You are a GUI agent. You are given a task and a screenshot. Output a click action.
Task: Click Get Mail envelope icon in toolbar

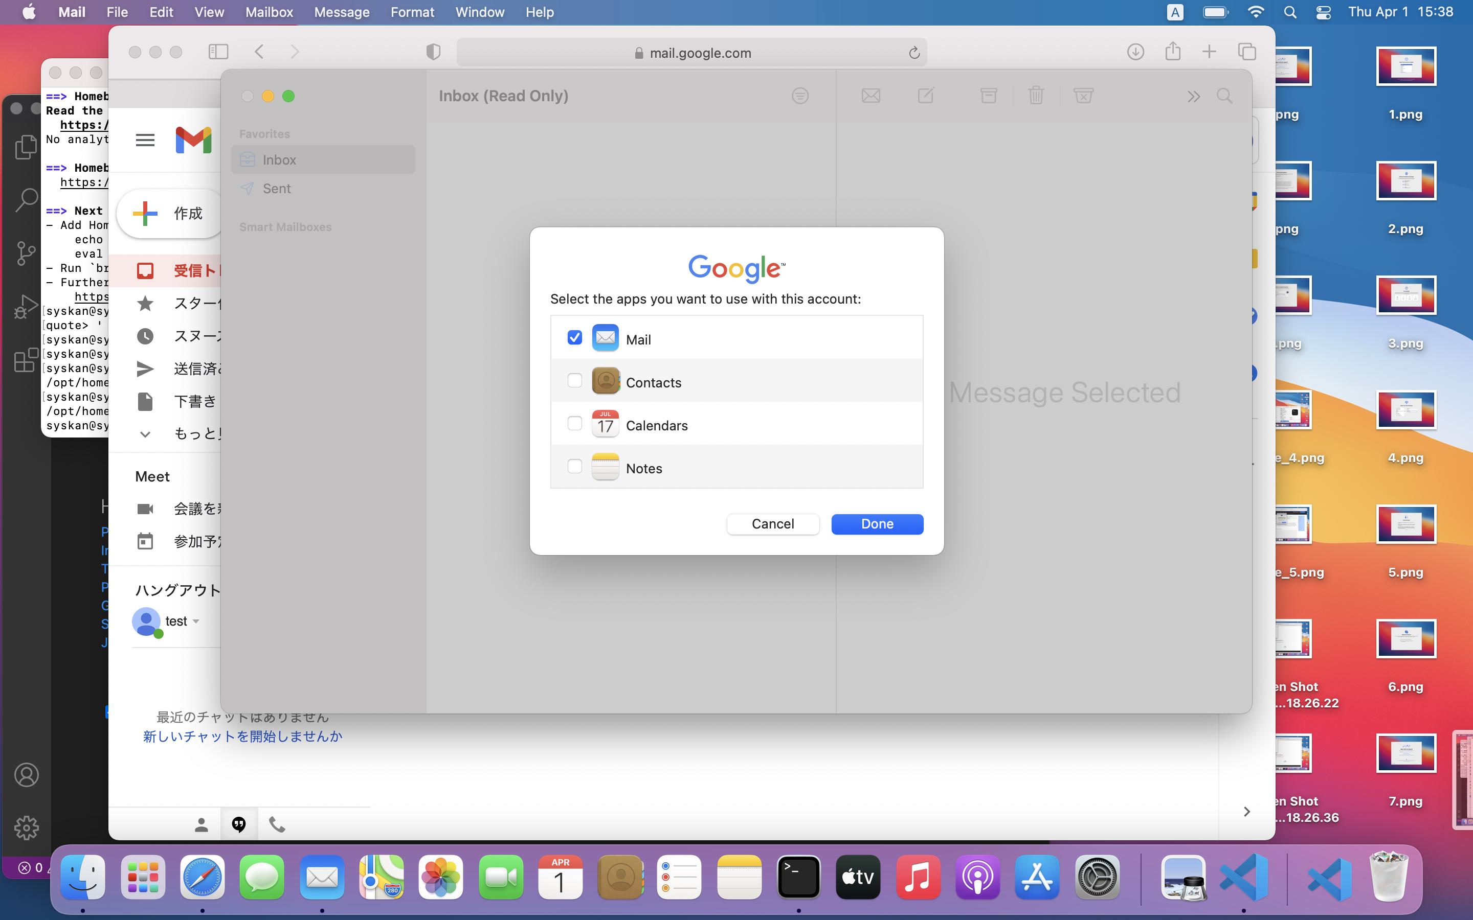point(871,96)
